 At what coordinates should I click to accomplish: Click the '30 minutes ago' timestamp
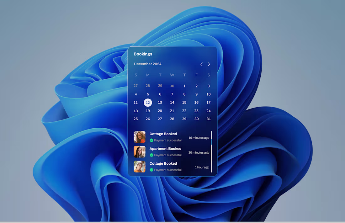click(199, 152)
